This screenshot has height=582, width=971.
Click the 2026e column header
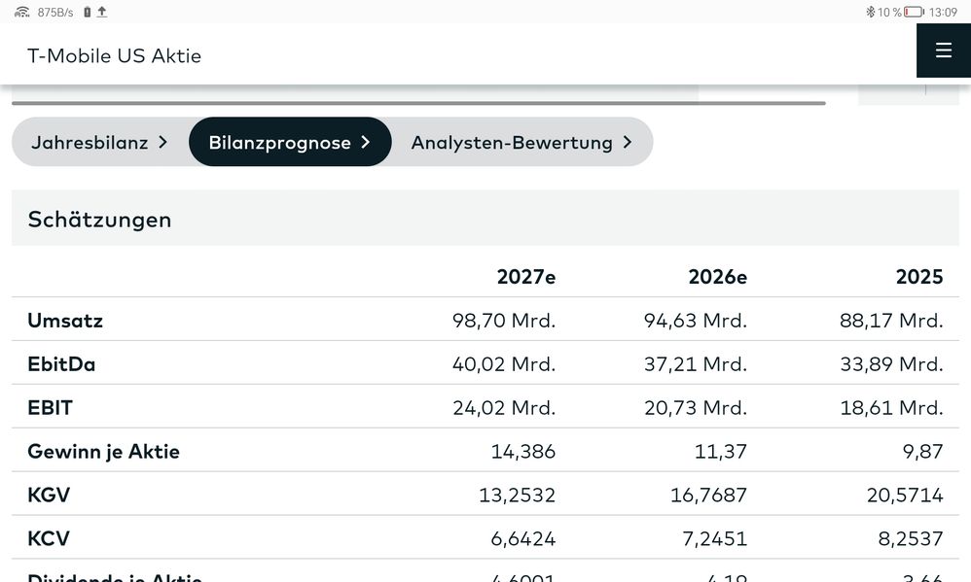(718, 277)
